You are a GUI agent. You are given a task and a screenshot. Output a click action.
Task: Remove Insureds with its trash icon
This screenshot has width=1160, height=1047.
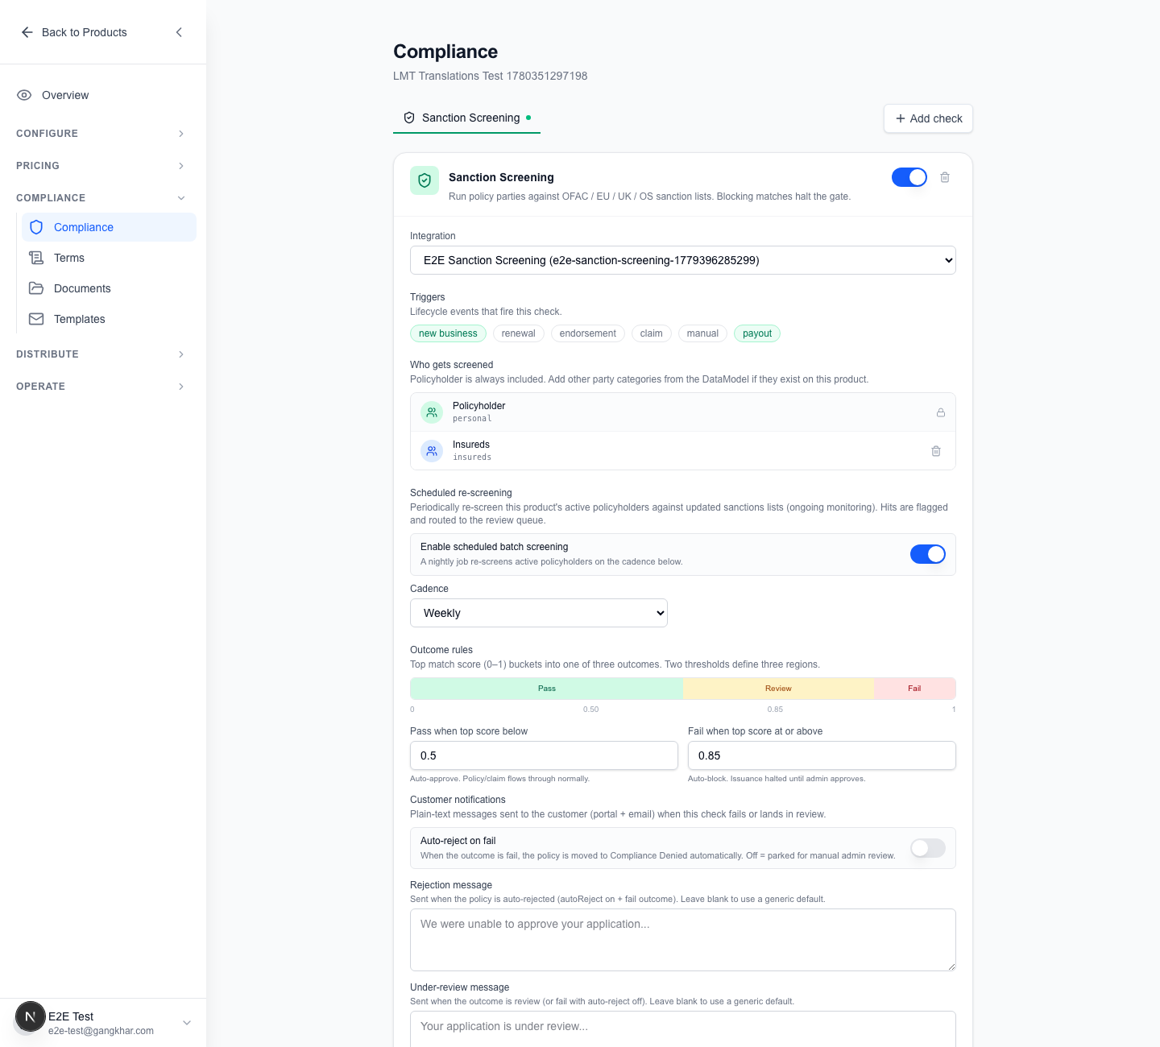[936, 451]
